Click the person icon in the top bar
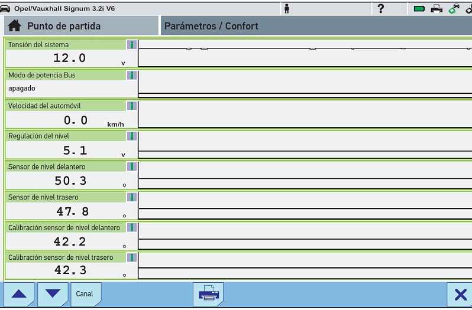472x310 pixels. pos(287,8)
